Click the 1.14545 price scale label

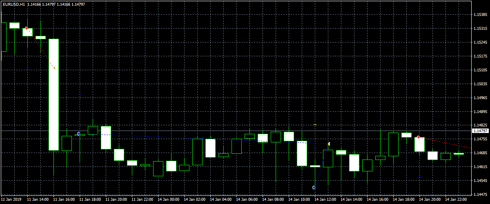[x=480, y=181]
